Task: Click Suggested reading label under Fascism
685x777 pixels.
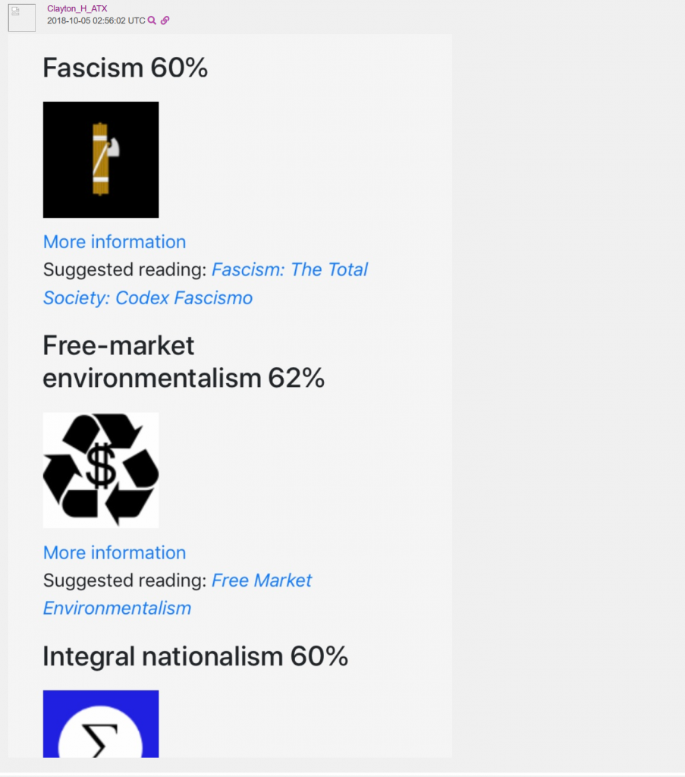Action: click(x=125, y=269)
